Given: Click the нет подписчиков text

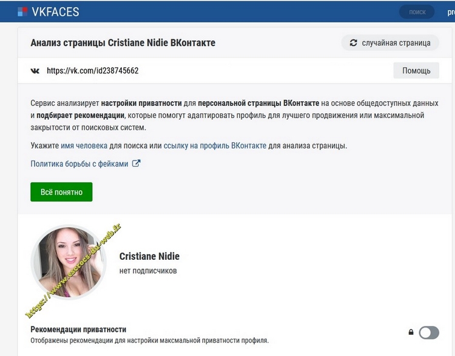Looking at the screenshot, I should (148, 271).
